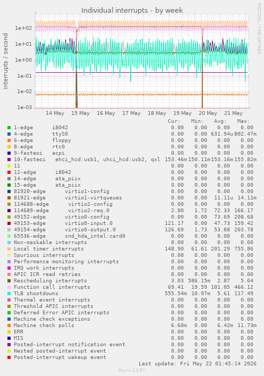Click the 17 May date label on axis
264x376 pixels.
131,113
